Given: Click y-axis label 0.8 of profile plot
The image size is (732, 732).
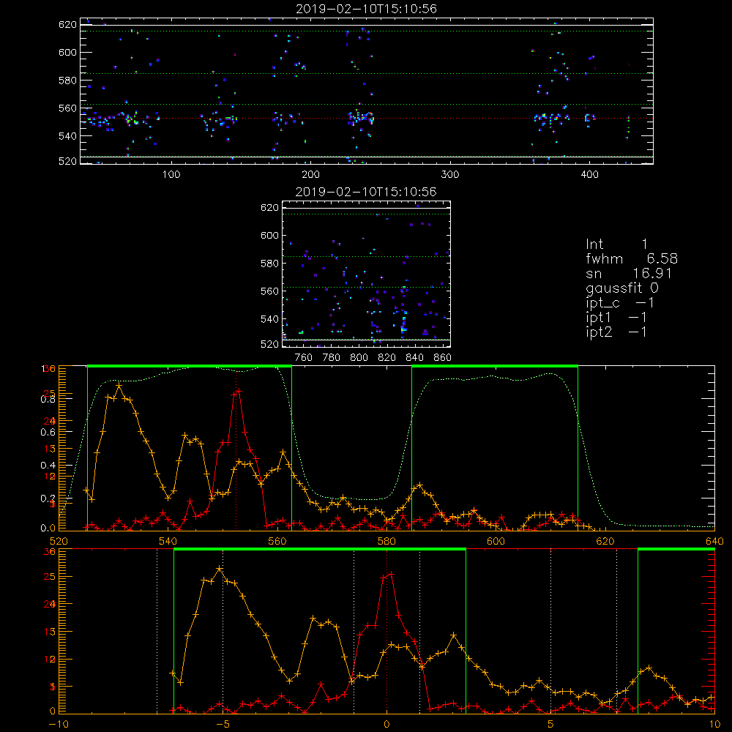Looking at the screenshot, I should 48,399.
